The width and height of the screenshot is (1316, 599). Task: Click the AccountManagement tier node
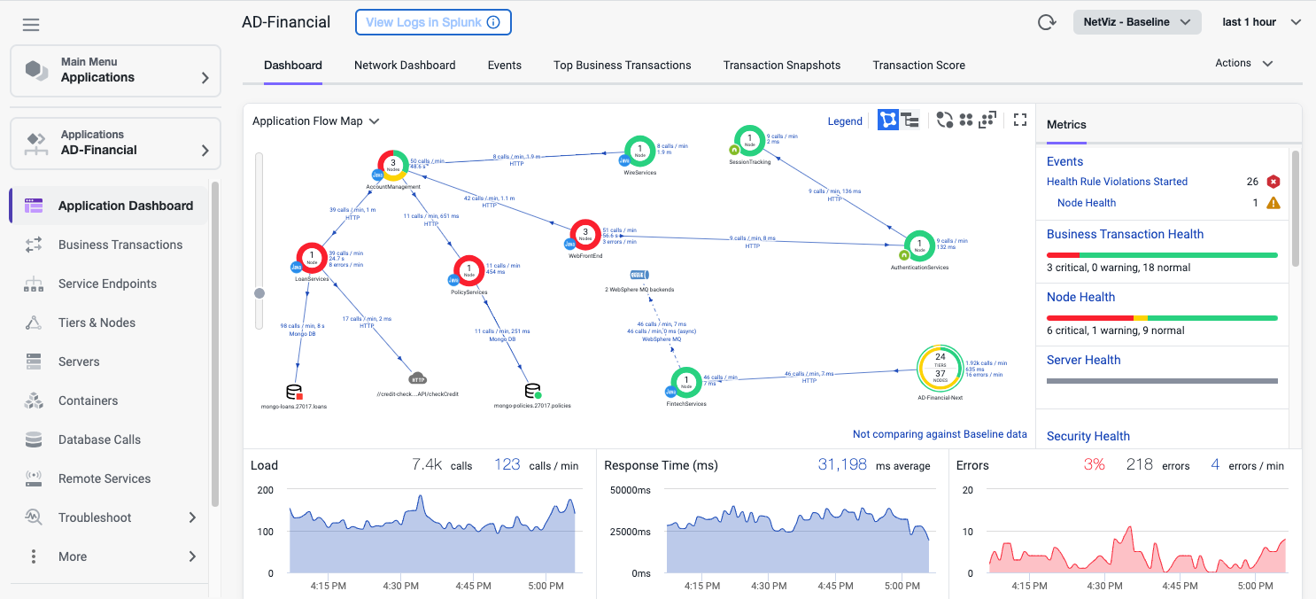point(392,165)
